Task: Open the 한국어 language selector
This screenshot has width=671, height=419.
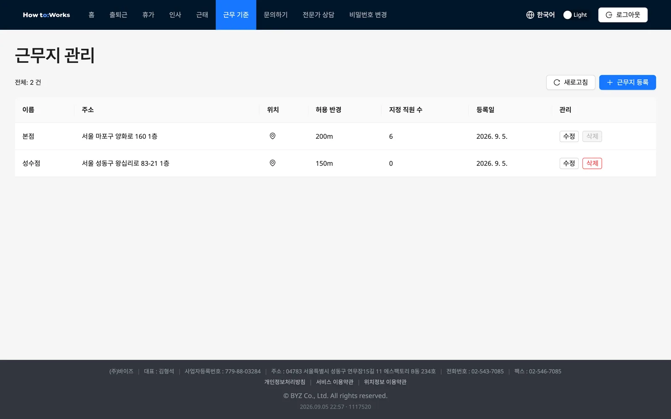Action: pyautogui.click(x=541, y=15)
